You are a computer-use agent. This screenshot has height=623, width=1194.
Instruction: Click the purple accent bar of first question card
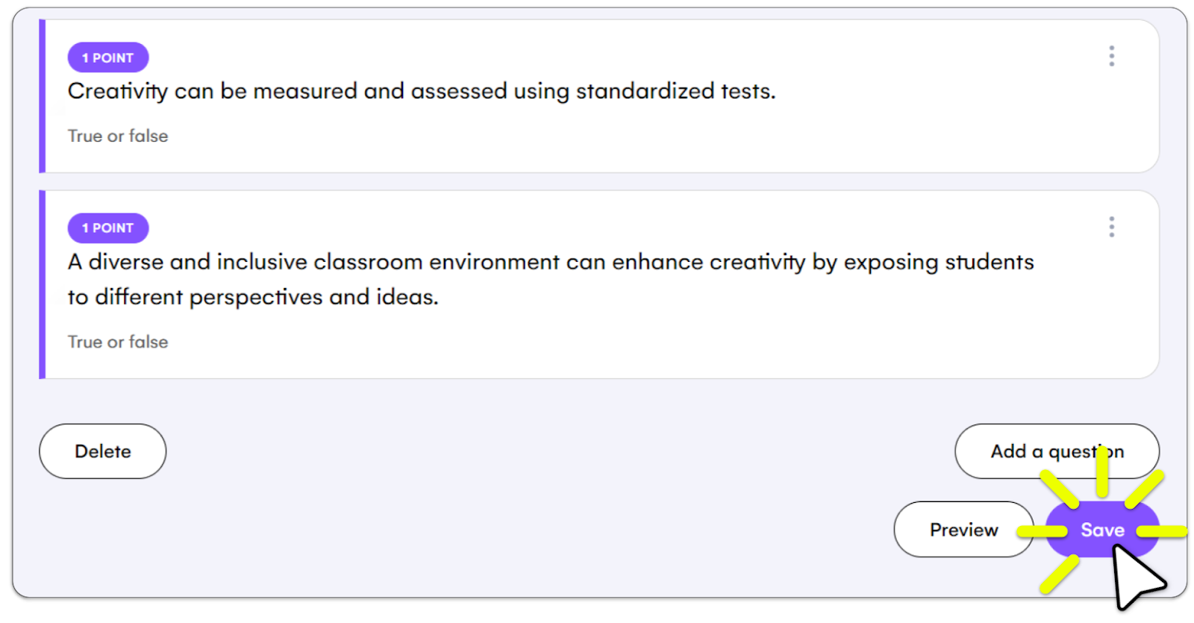pos(43,96)
